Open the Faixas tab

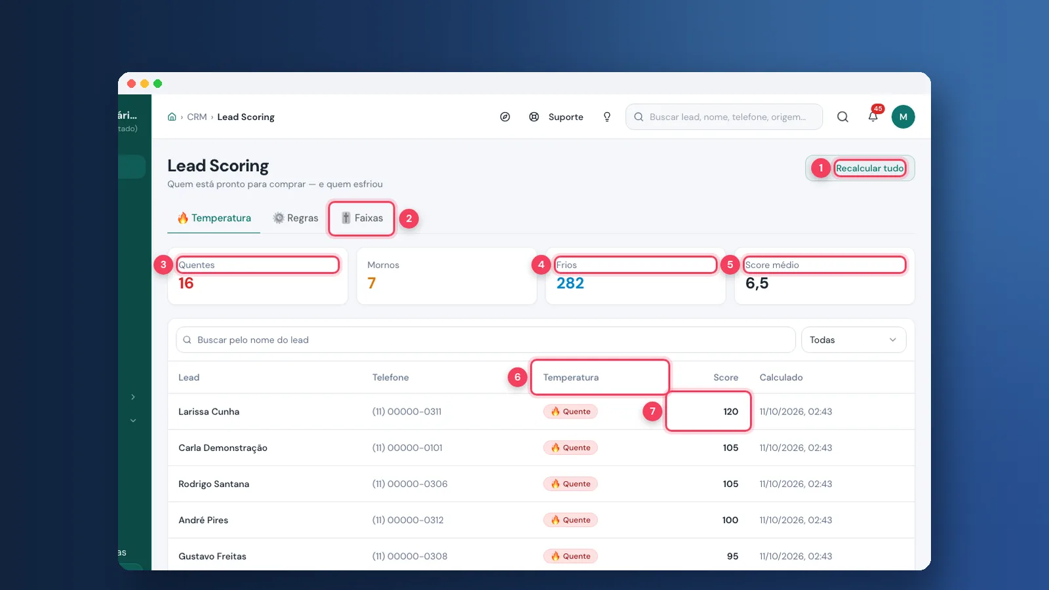(x=362, y=218)
